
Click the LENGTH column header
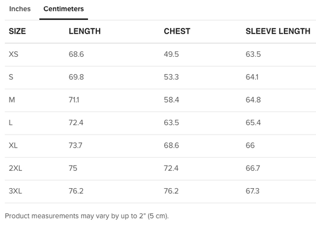(84, 32)
